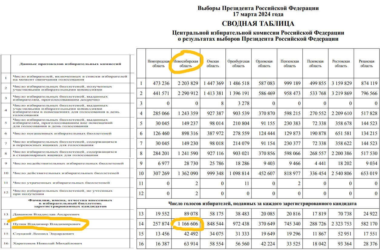Click the Новосибирская область column header
Image resolution: width=380 pixels, height=250 pixels.
186,63
